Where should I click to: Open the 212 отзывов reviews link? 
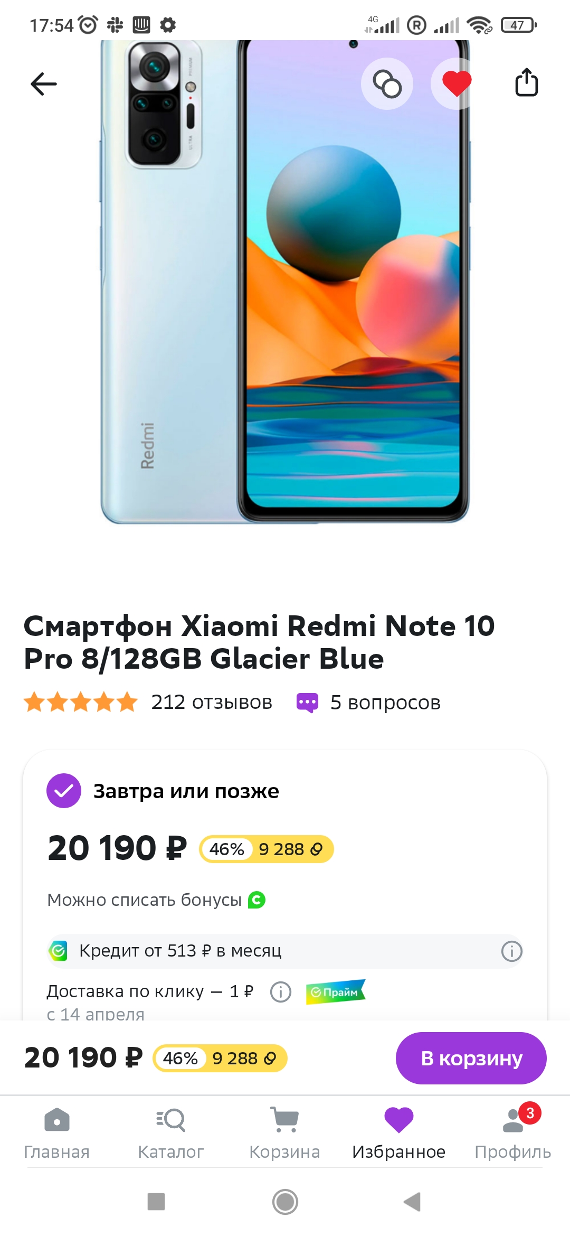[x=211, y=703]
